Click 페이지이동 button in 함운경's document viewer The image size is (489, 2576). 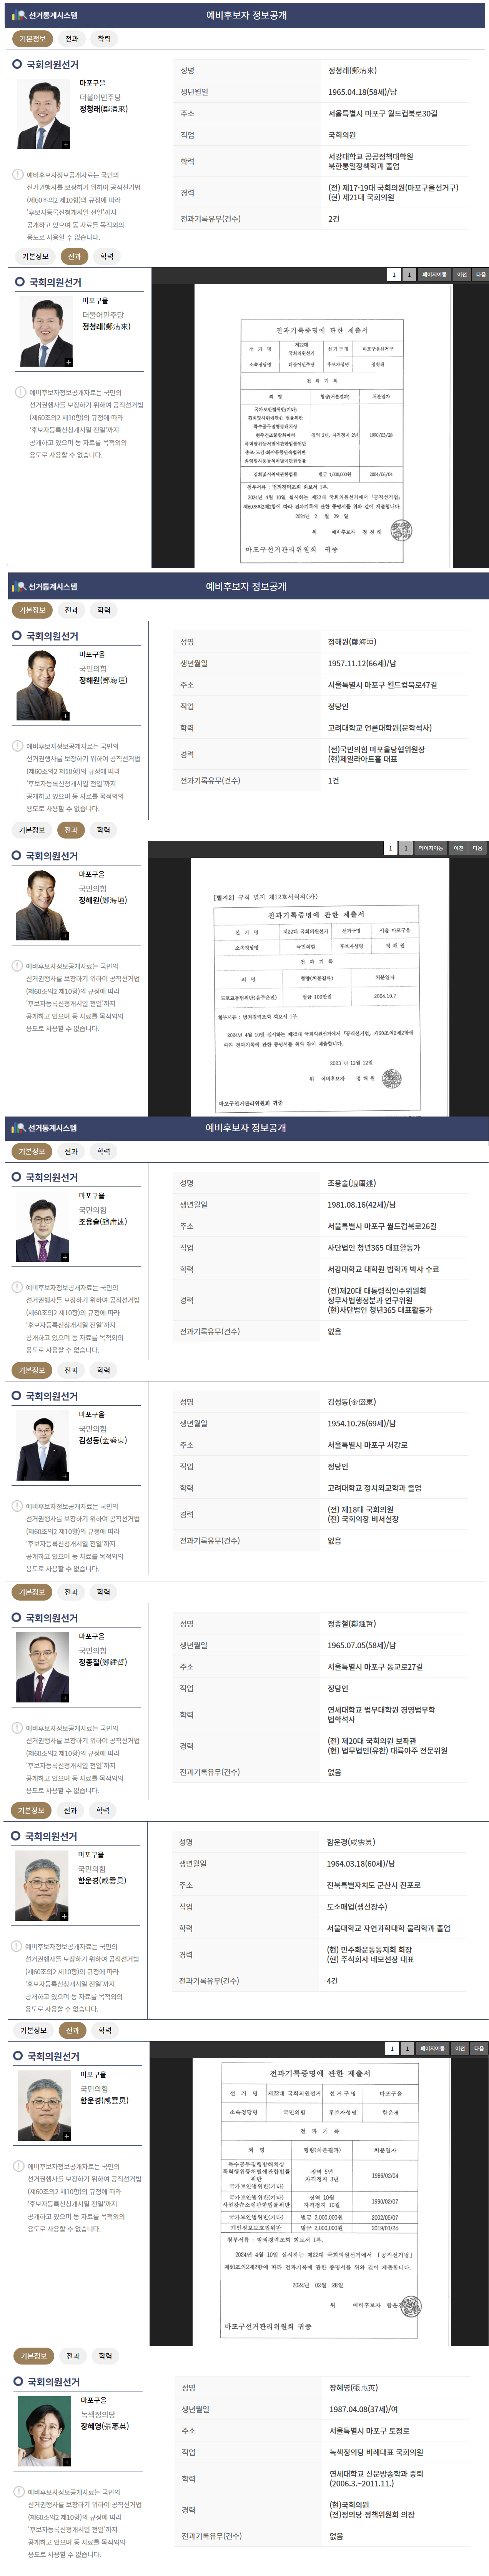tap(433, 2048)
